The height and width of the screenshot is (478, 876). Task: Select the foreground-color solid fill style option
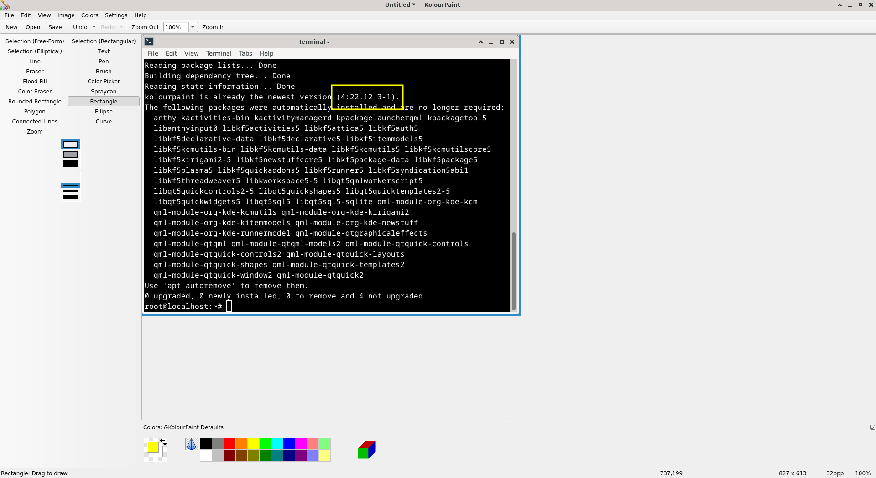[x=70, y=164]
